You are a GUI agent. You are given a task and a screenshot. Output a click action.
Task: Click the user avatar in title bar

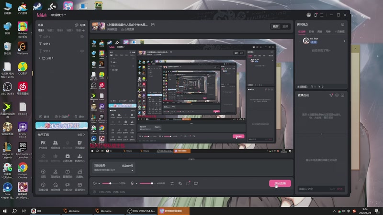pos(309,15)
